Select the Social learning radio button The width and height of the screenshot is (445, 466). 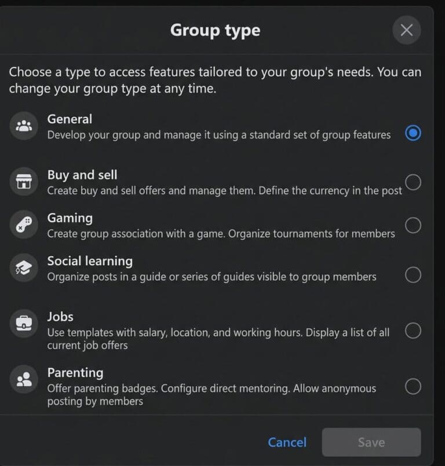click(414, 274)
